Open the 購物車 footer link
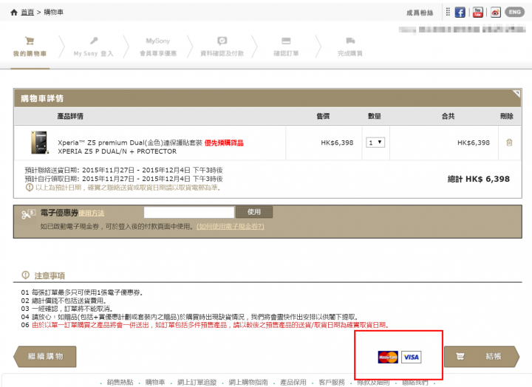Image resolution: width=532 pixels, height=387 pixels. [x=155, y=383]
